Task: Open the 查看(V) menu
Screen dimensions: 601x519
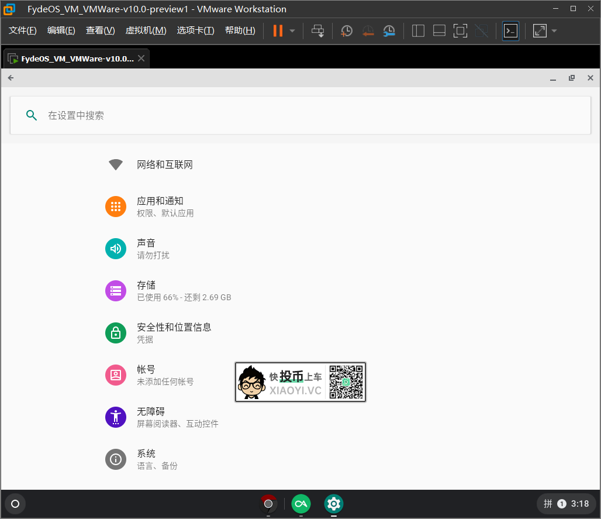Action: [x=101, y=30]
